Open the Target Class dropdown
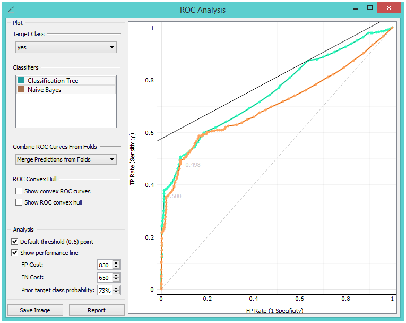 (x=66, y=47)
